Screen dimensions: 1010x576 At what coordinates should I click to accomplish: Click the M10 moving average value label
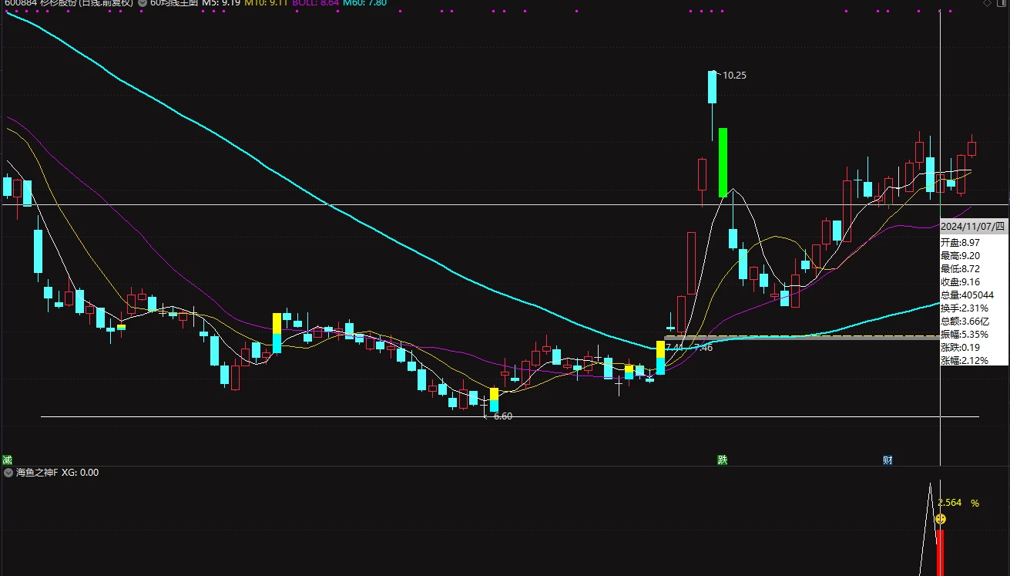(268, 3)
